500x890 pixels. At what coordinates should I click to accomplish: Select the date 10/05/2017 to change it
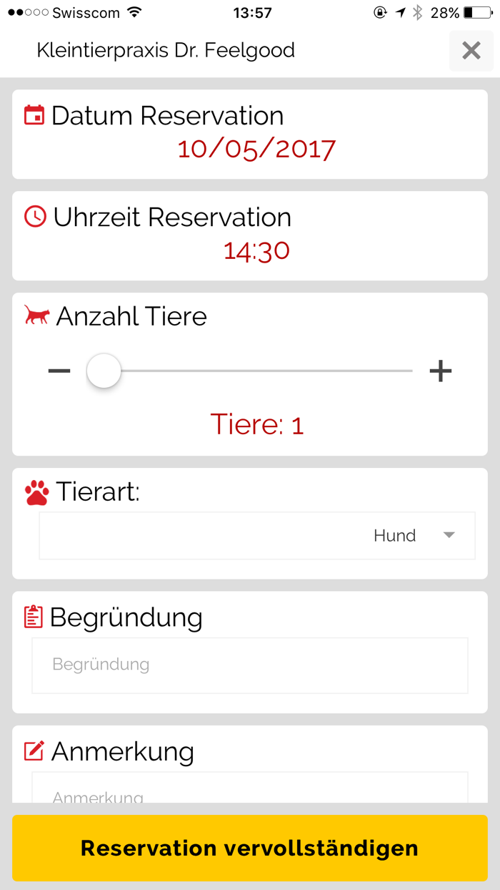point(256,148)
